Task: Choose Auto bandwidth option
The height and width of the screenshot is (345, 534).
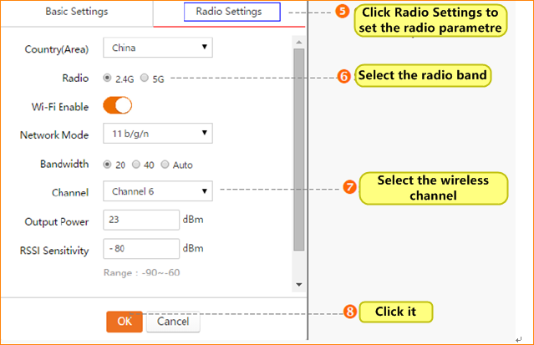Action: (165, 165)
